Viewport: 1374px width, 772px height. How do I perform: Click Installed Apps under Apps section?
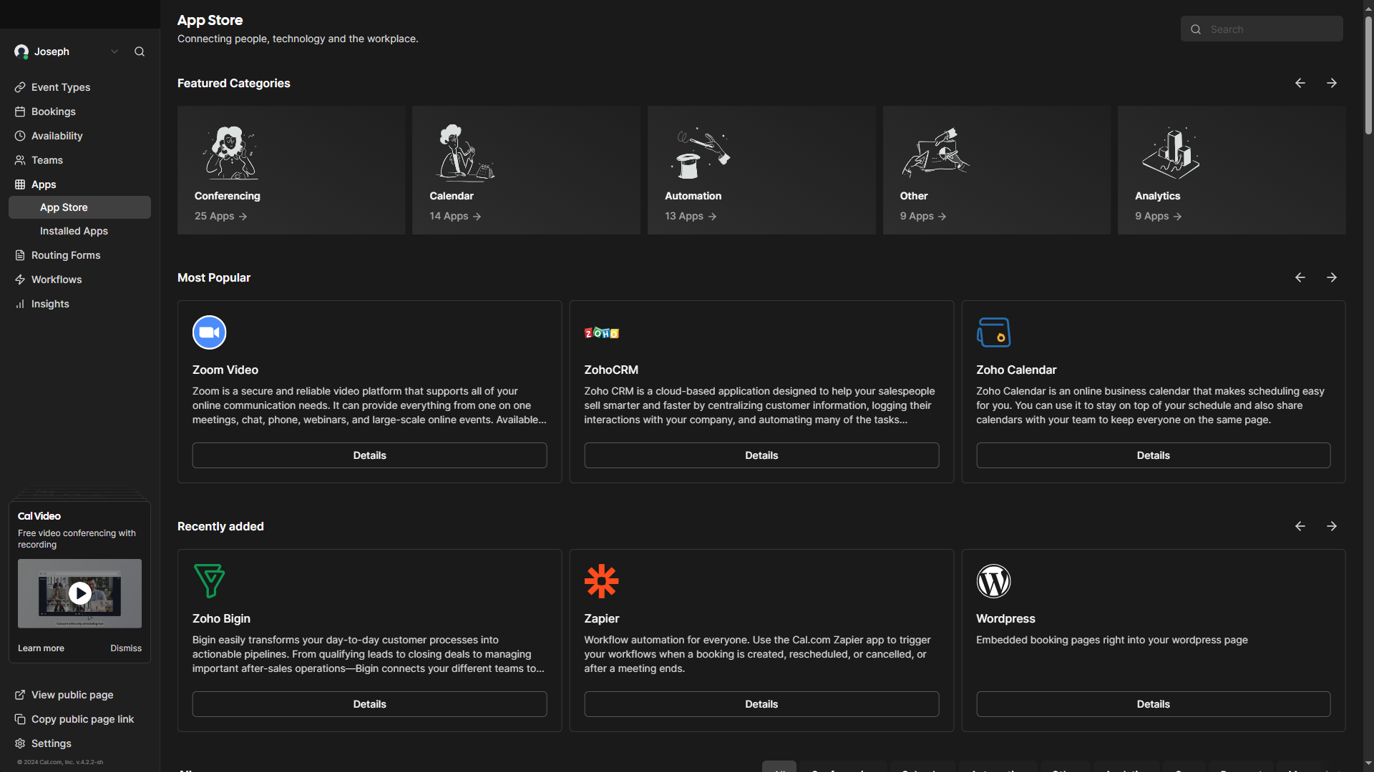point(74,230)
